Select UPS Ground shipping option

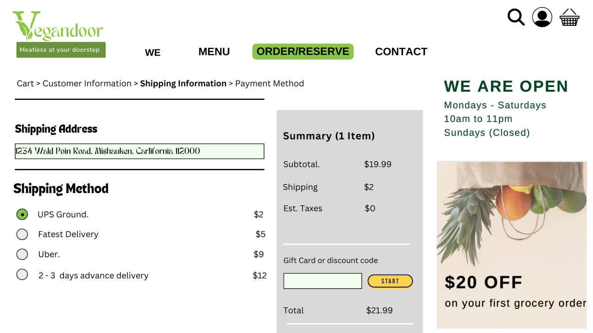click(22, 215)
